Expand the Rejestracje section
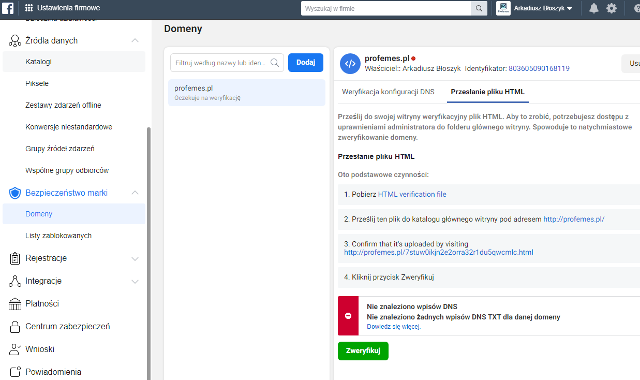Viewport: 640px width, 380px height. coord(135,258)
